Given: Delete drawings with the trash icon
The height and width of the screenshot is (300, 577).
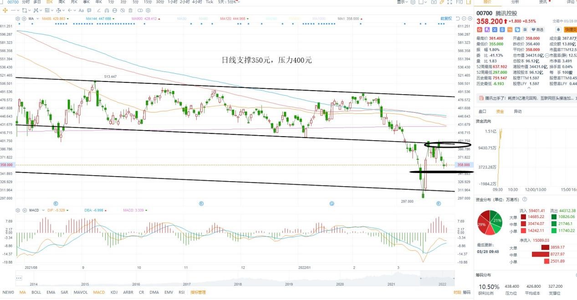Looking at the screenshot, I should pyautogui.click(x=130, y=10).
